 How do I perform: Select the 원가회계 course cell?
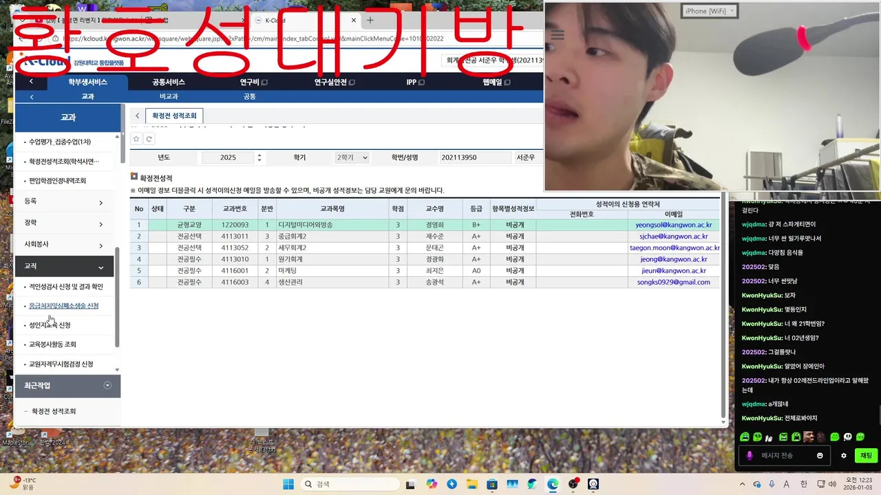click(x=332, y=259)
